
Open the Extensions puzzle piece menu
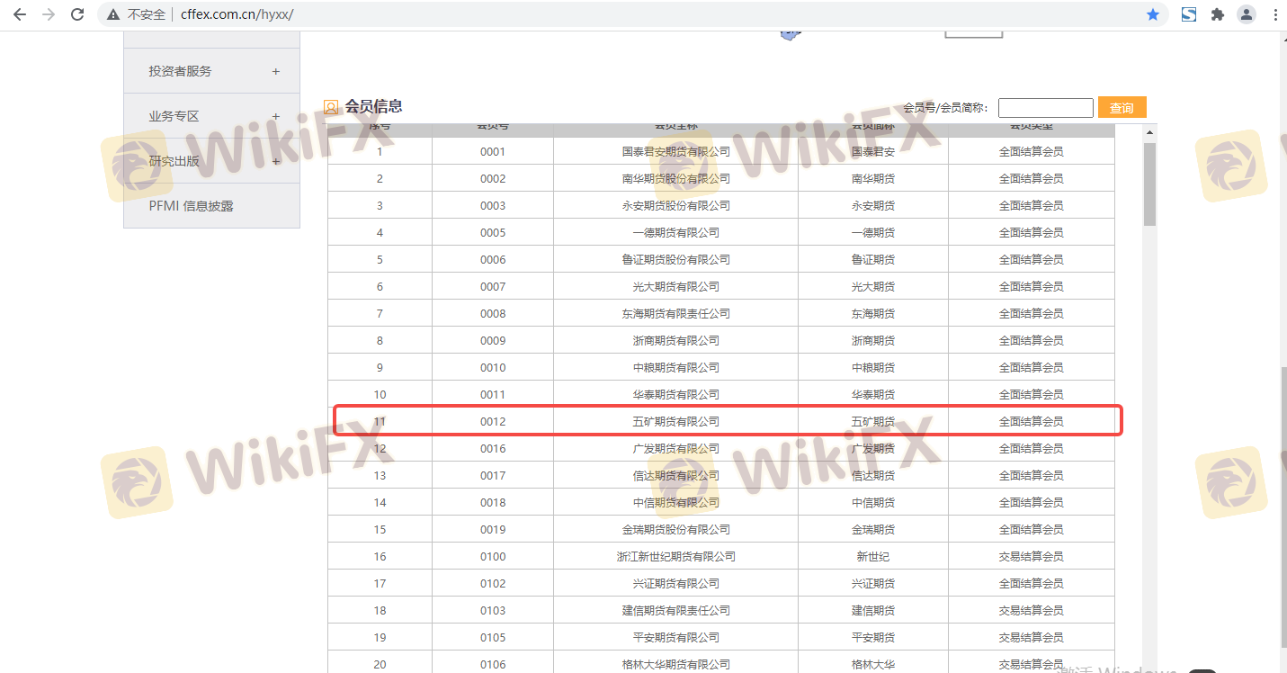click(1218, 14)
